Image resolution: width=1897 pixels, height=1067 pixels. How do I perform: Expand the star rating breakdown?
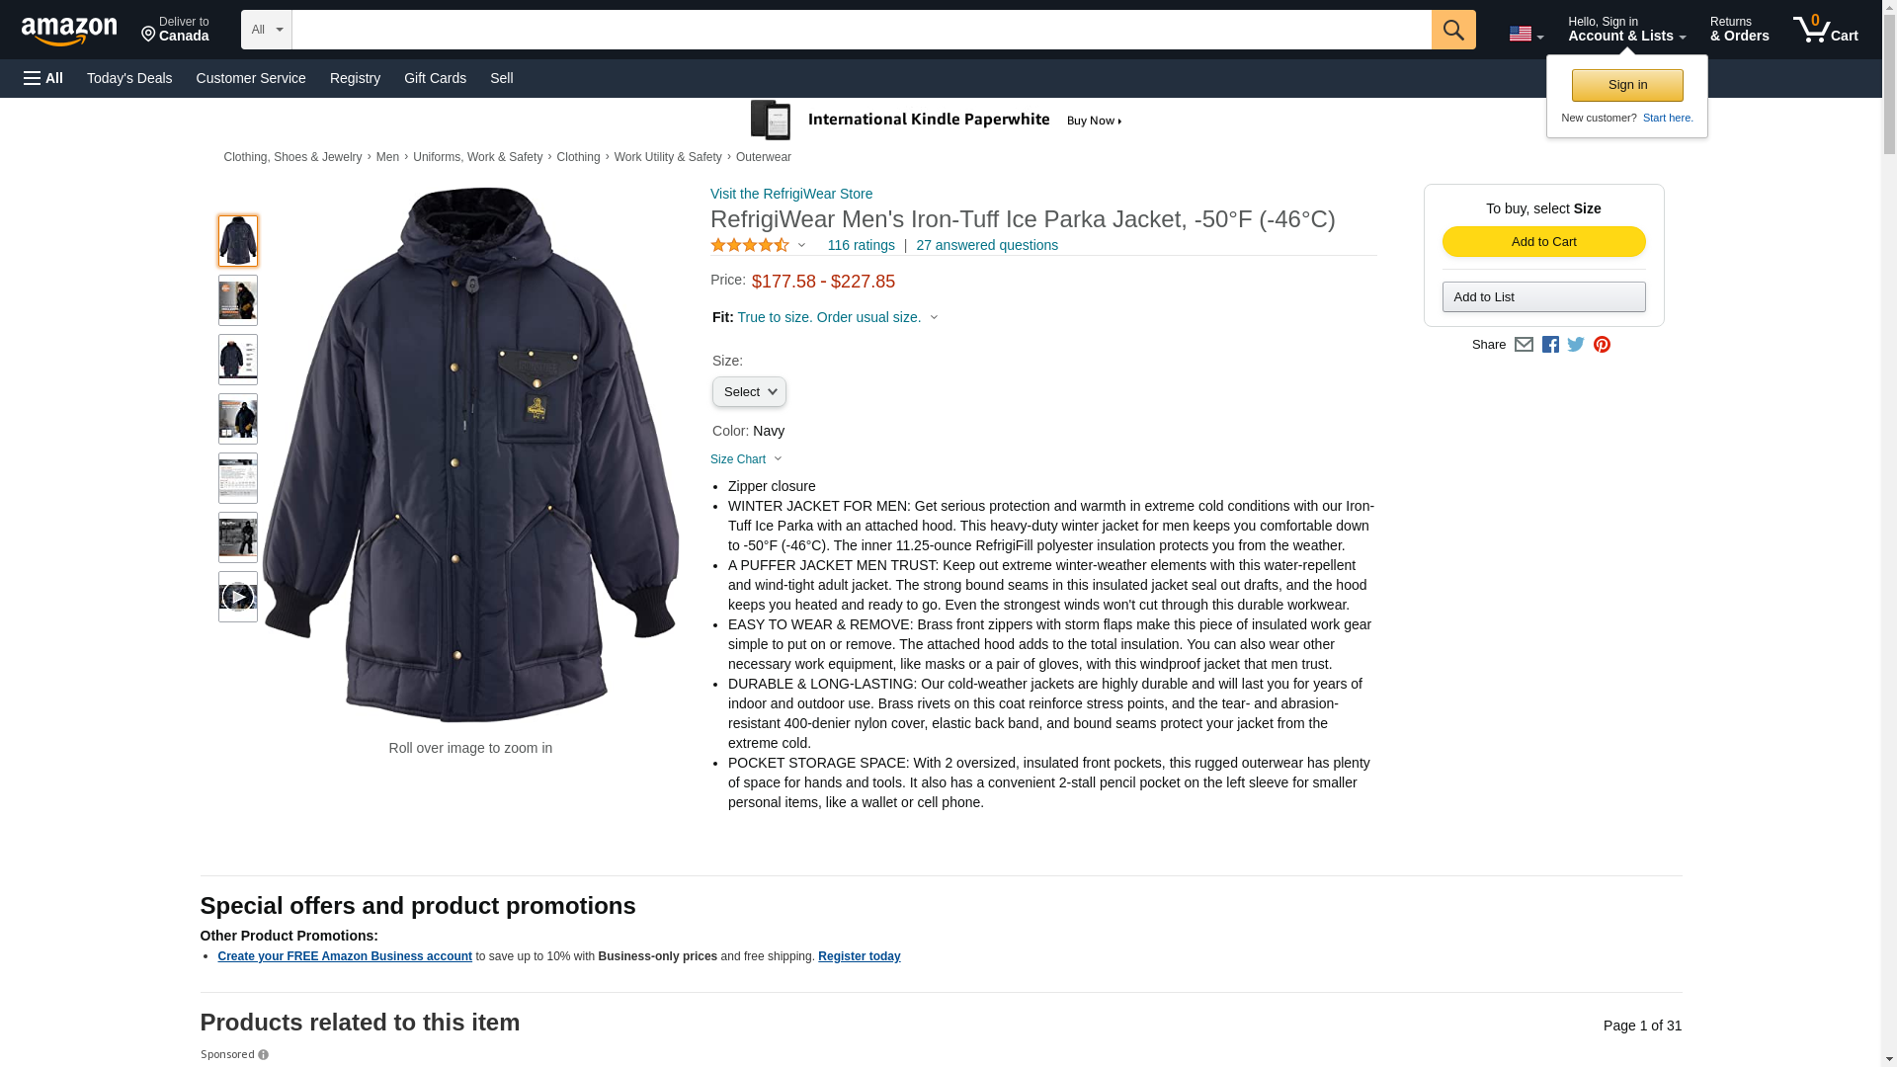[759, 245]
